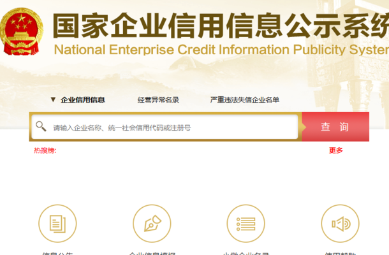
Task: Click the 热搜榜 label
Action: click(x=45, y=150)
